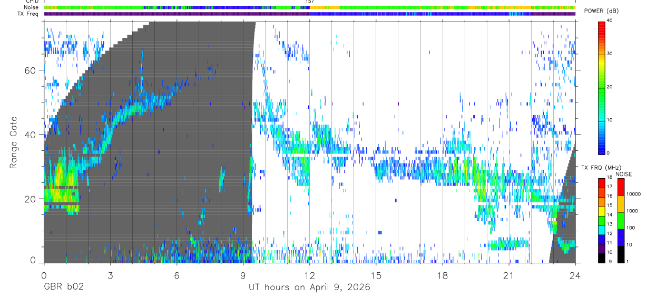Click the '6' UT hours axis tick
This screenshot has width=647, height=298.
tap(177, 276)
